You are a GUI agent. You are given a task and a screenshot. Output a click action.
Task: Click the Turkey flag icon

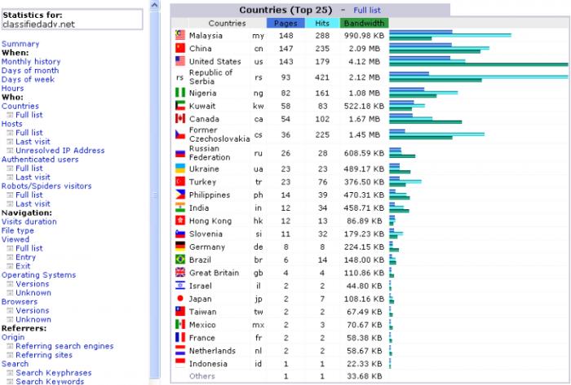pos(180,182)
